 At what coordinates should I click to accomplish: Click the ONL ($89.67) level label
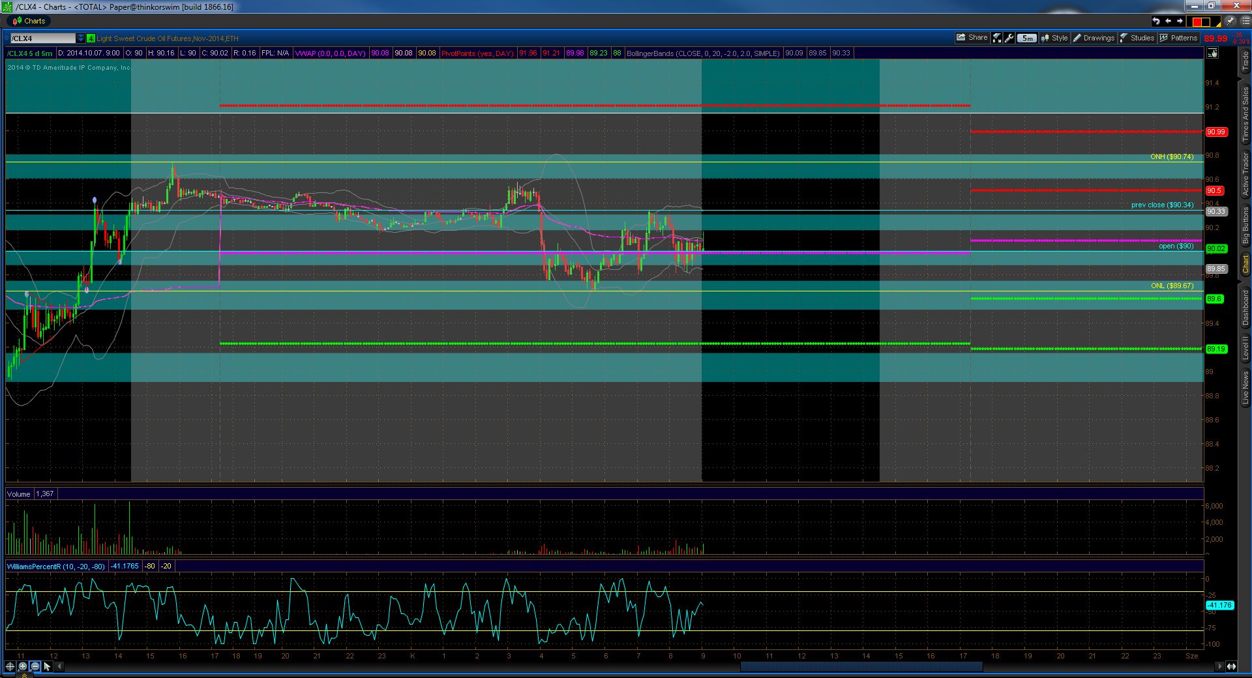pyautogui.click(x=1172, y=286)
